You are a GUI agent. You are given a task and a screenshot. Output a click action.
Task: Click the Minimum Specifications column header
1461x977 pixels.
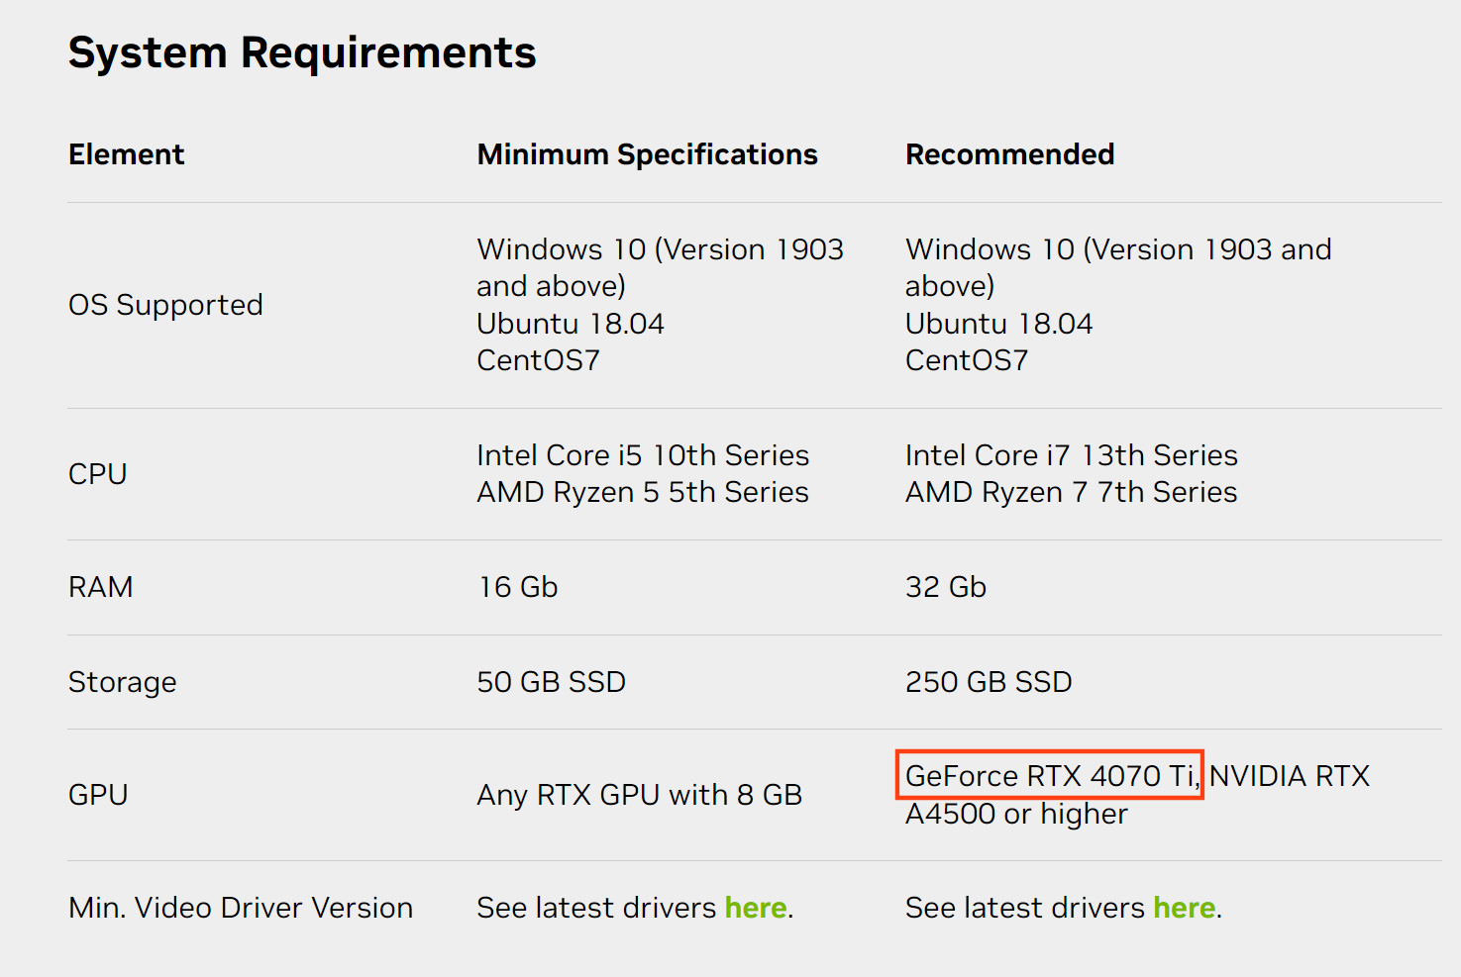647,154
